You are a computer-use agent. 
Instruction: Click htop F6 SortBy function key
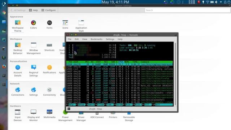(x=119, y=105)
